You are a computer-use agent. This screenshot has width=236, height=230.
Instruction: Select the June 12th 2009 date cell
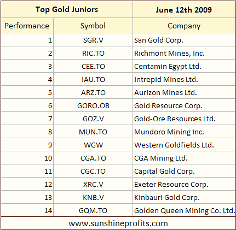pos(184,9)
